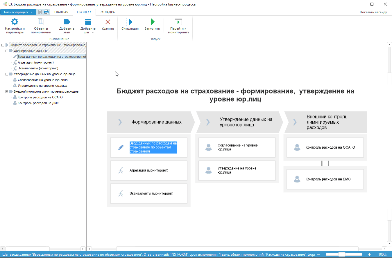Click the save diskette icon
Viewport: 392px width, 258px height.
click(40, 12)
